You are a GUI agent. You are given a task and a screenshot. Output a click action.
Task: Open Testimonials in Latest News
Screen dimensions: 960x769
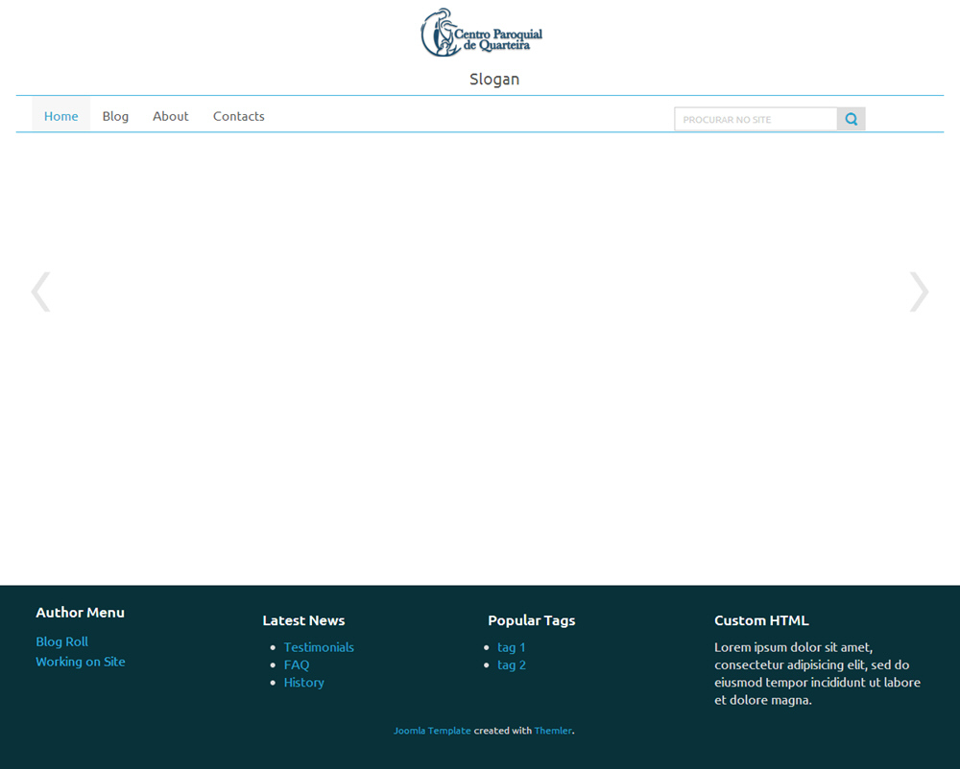tap(319, 647)
